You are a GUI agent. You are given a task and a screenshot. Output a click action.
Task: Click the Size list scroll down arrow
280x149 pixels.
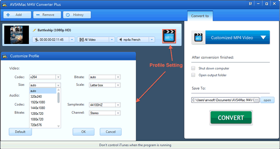[58, 126]
